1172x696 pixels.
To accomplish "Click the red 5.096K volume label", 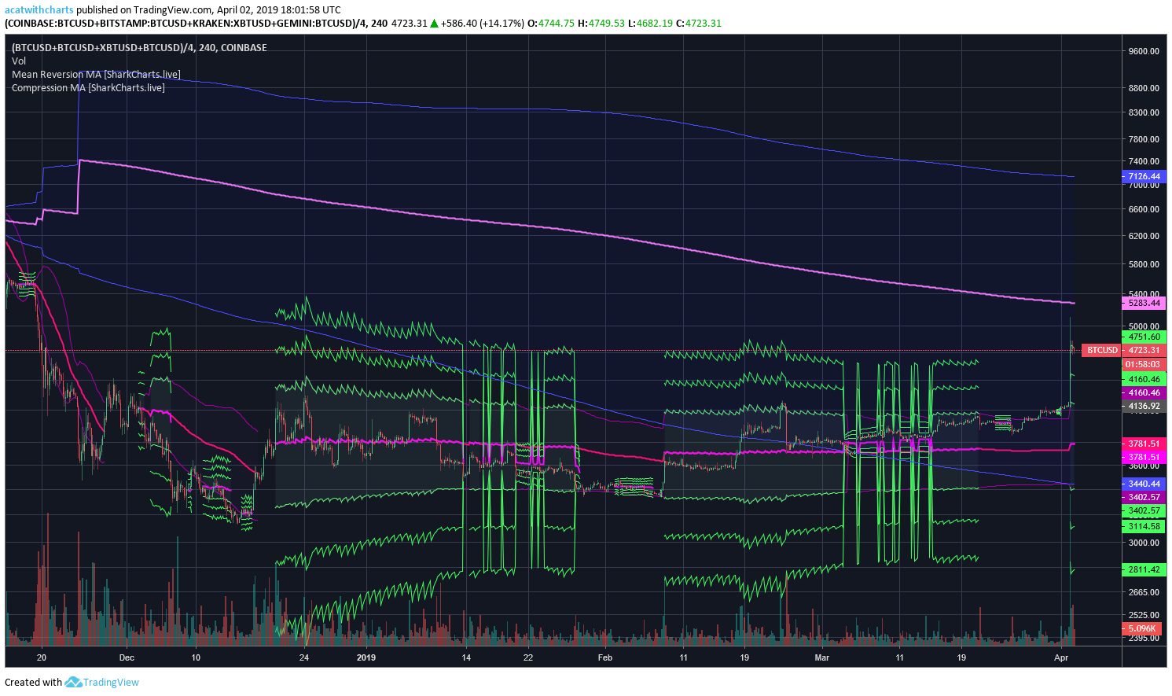I will (x=1144, y=628).
